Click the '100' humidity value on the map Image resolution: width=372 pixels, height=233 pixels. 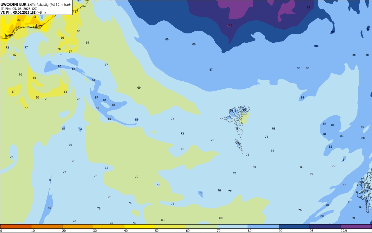pyautogui.click(x=230, y=26)
